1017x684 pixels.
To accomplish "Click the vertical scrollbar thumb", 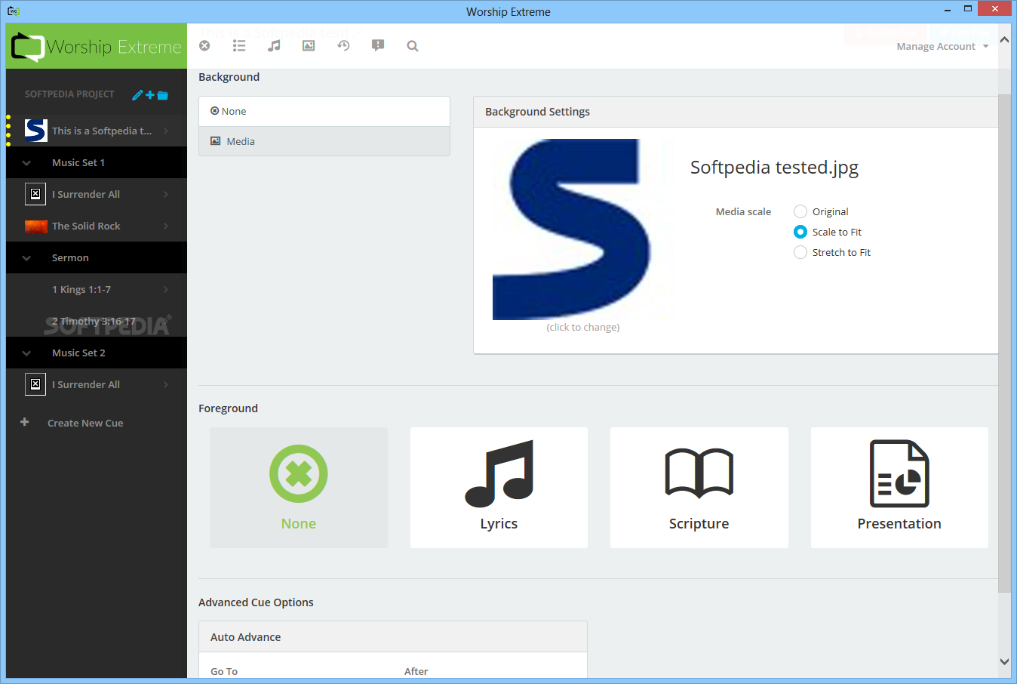I will 1004,344.
